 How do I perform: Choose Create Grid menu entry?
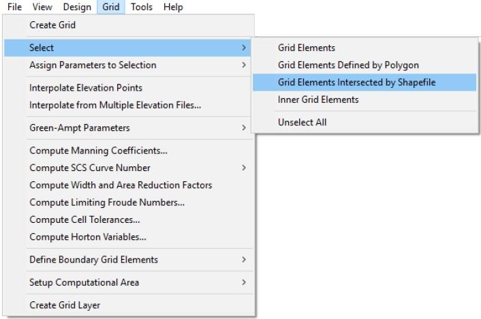tap(52, 25)
